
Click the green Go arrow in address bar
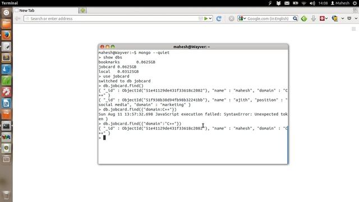click(206, 19)
